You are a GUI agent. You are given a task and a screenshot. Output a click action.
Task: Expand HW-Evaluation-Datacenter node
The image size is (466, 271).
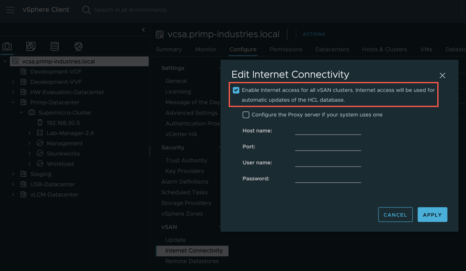pyautogui.click(x=13, y=92)
